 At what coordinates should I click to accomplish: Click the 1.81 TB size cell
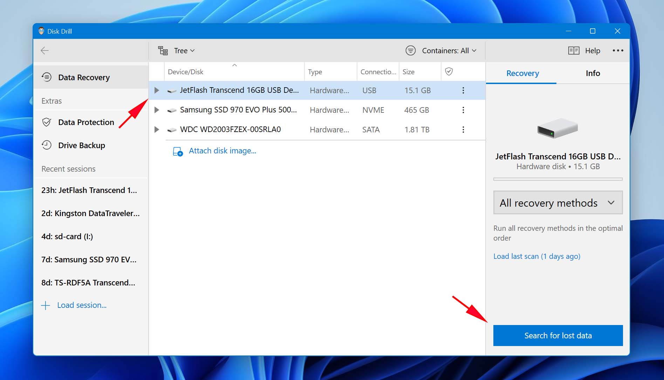click(417, 130)
